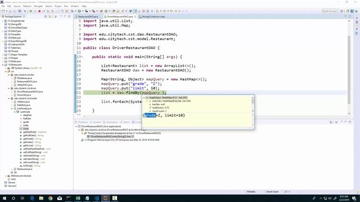Click the Step Return debug icon
This screenshot has width=360, height=202.
(56, 11)
